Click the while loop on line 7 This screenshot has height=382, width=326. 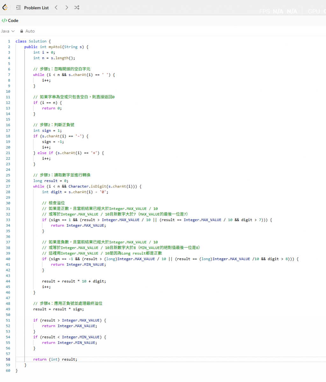pos(74,75)
